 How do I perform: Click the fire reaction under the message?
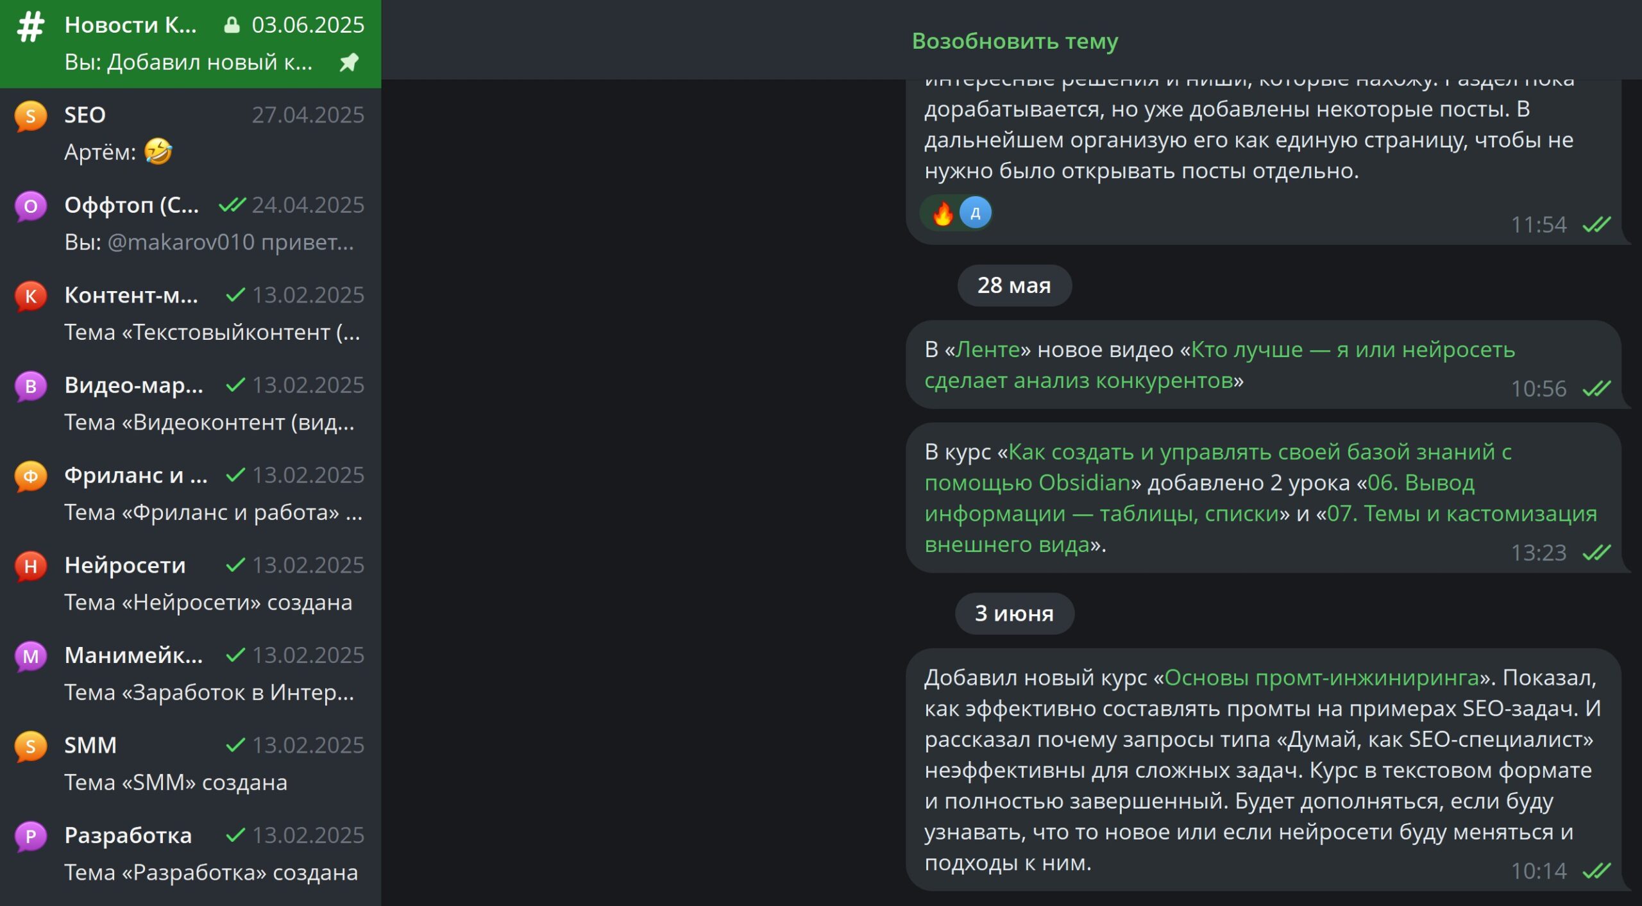click(x=943, y=214)
